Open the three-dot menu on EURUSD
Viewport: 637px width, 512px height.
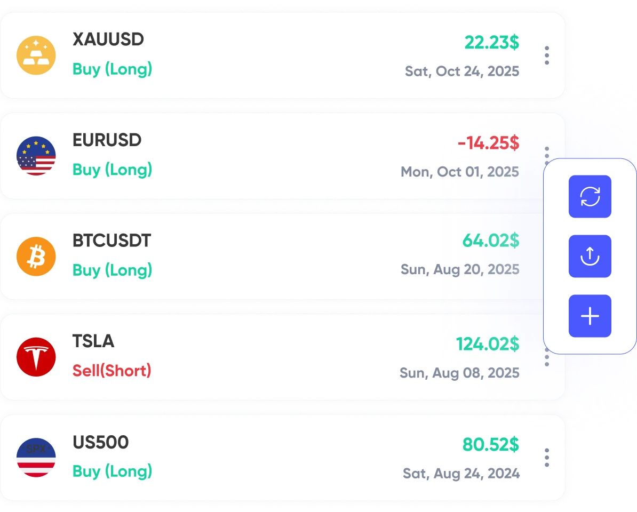546,155
